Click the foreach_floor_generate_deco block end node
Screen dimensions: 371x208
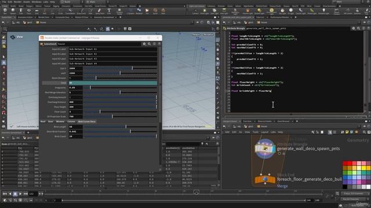click(x=265, y=179)
